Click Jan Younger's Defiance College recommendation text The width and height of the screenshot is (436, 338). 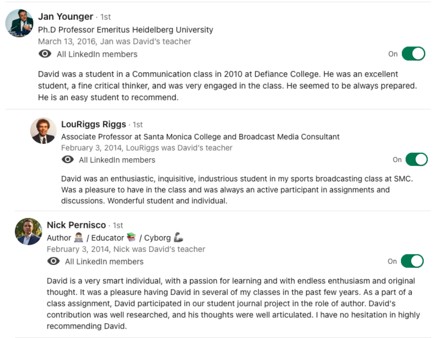(x=227, y=86)
